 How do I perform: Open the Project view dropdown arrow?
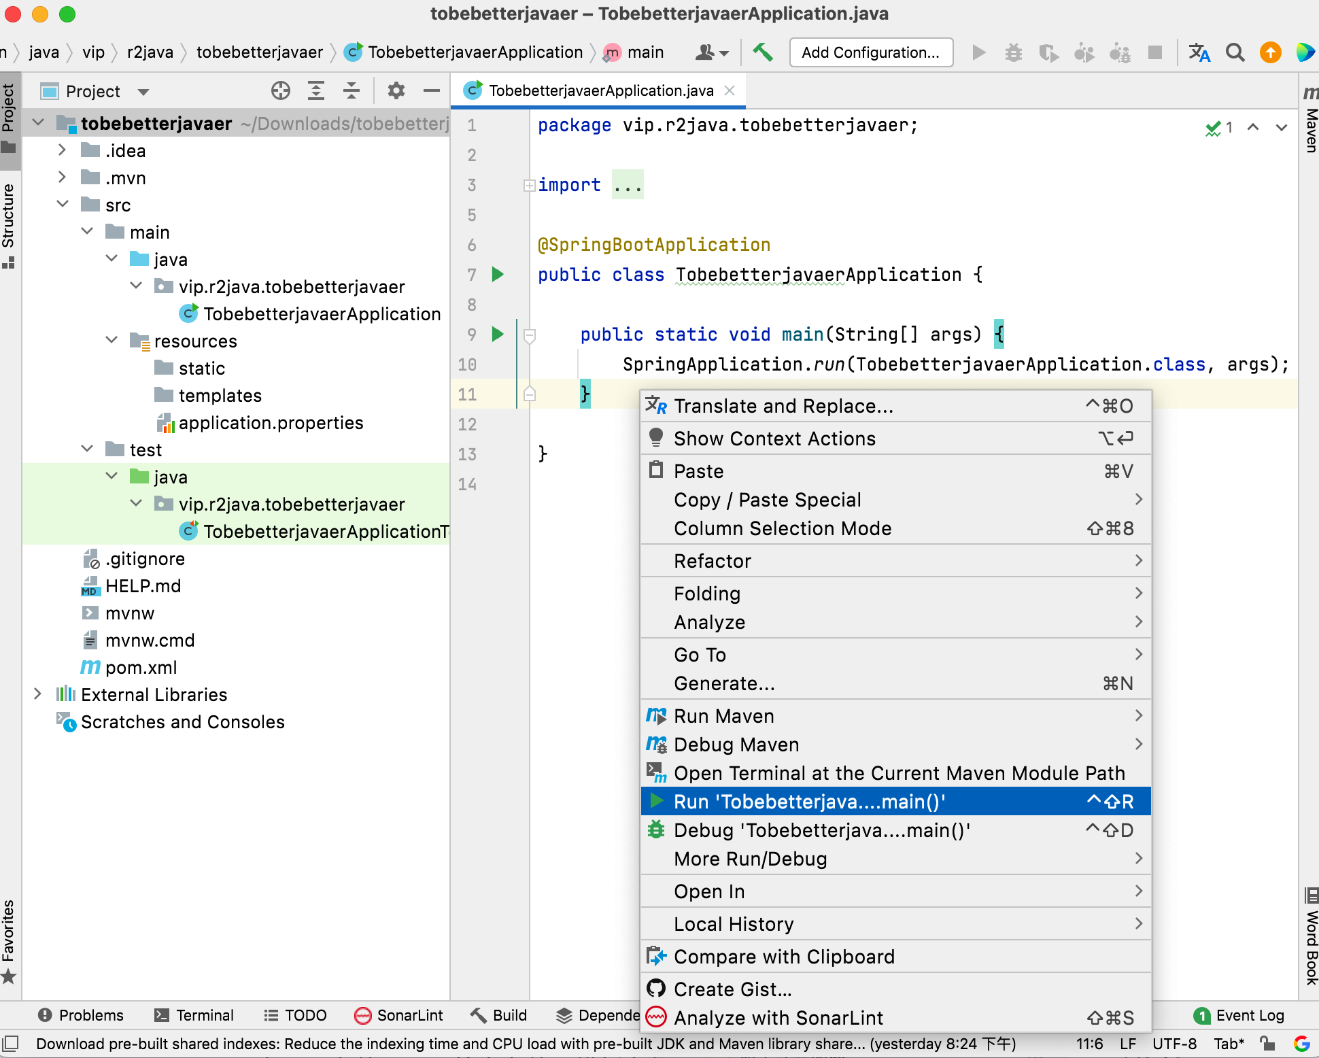(143, 92)
